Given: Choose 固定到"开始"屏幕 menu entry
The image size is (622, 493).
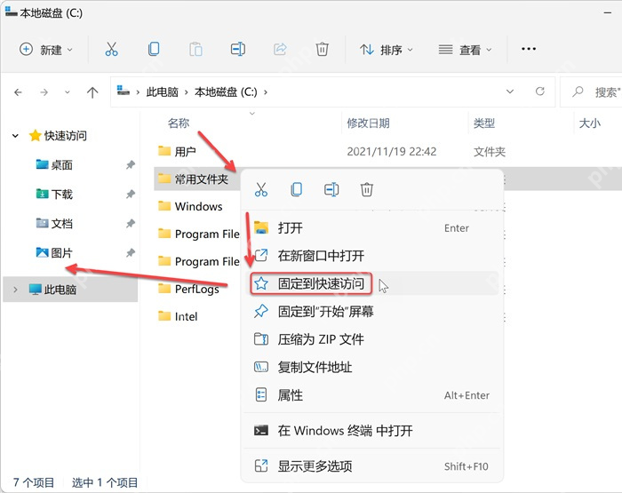Looking at the screenshot, I should (371, 312).
